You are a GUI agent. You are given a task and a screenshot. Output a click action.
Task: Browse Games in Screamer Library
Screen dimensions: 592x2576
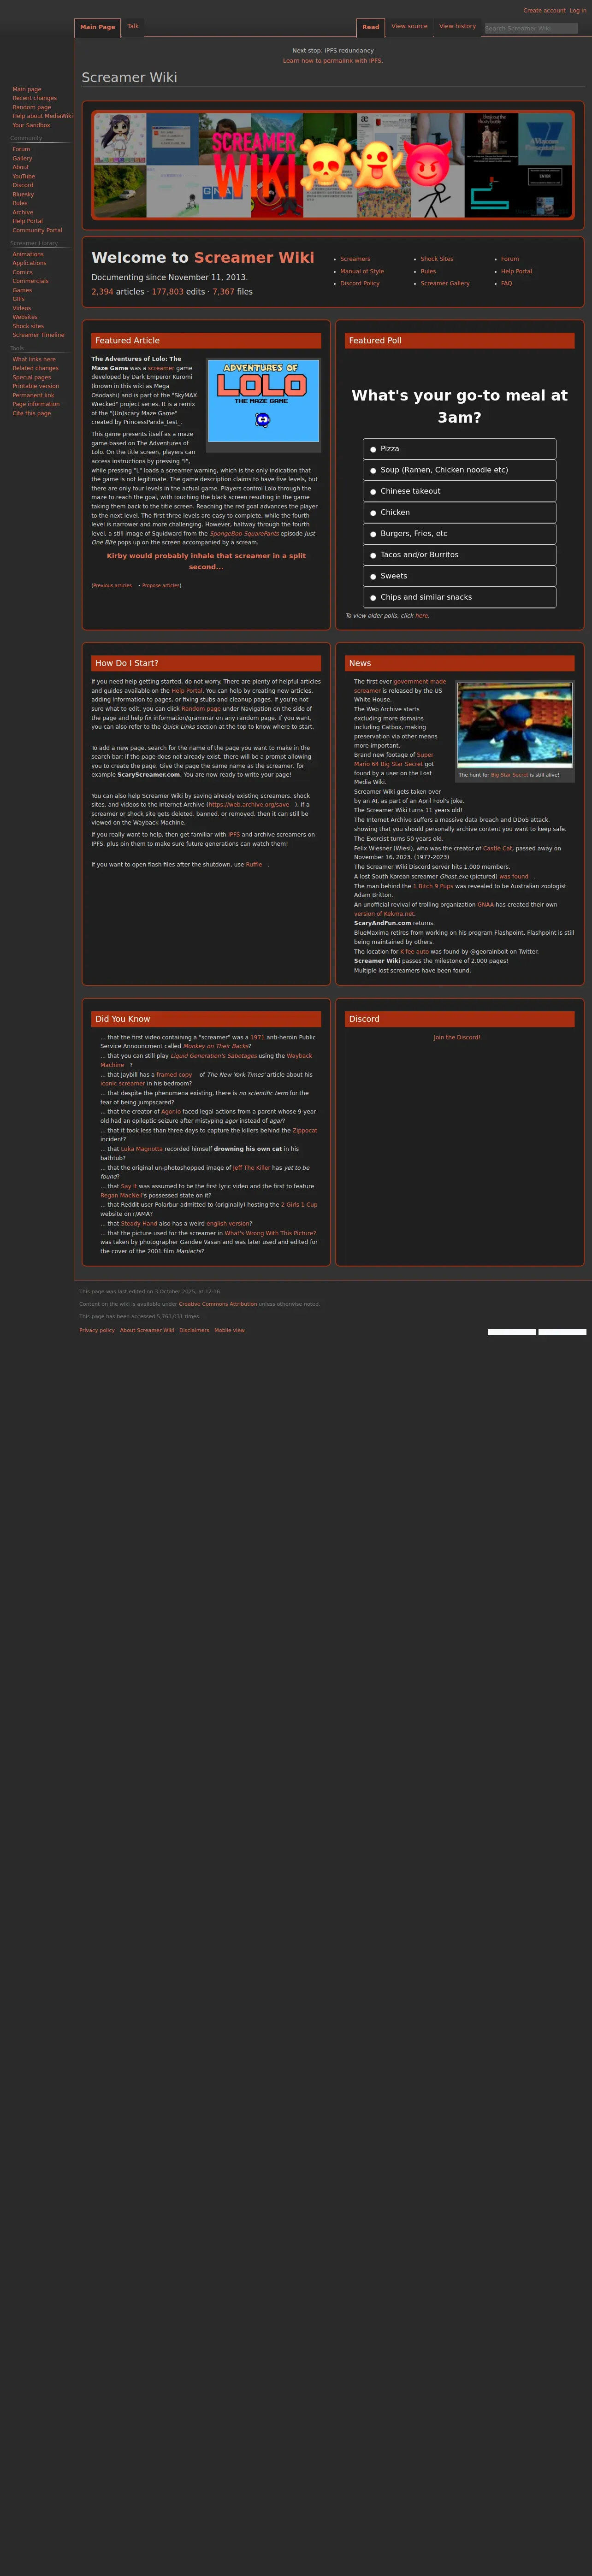click(22, 290)
